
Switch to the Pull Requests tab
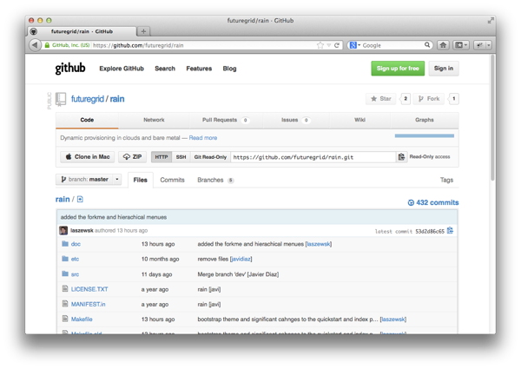click(226, 120)
